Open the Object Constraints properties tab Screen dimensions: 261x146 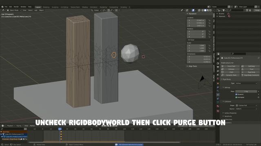218,99
